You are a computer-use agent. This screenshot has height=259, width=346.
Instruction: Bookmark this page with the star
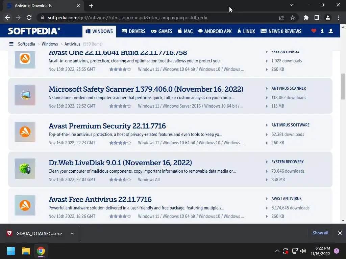point(292,18)
